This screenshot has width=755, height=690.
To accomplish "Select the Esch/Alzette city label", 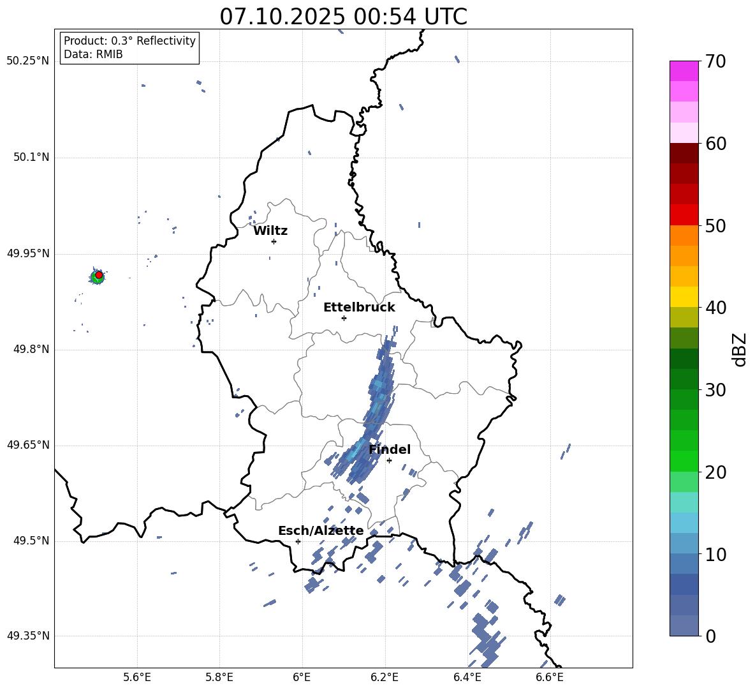I will click(x=321, y=530).
